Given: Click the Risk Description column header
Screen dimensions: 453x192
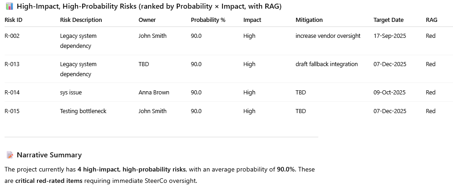Looking at the screenshot, I should (81, 20).
